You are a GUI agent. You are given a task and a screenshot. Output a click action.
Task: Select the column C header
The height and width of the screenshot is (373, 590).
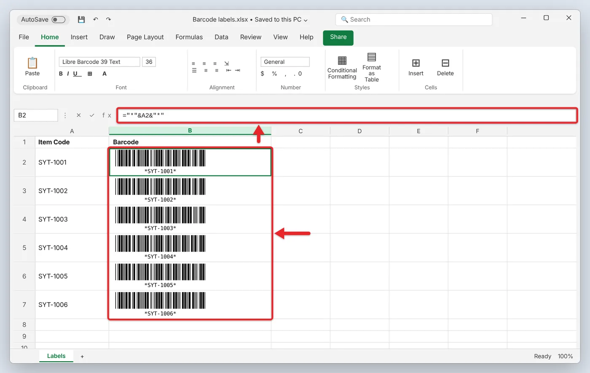pyautogui.click(x=300, y=131)
